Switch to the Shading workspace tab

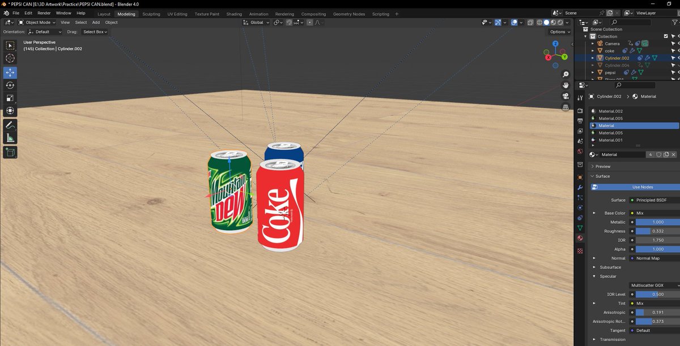click(x=234, y=14)
